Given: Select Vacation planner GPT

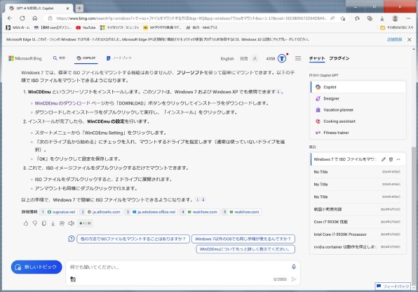Looking at the screenshot, I should pos(358,109).
